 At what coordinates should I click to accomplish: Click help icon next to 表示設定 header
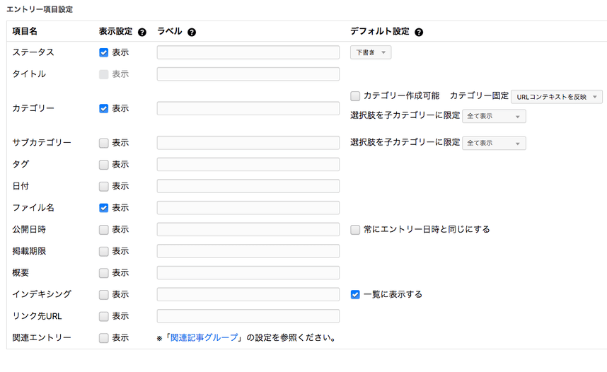pyautogui.click(x=142, y=33)
